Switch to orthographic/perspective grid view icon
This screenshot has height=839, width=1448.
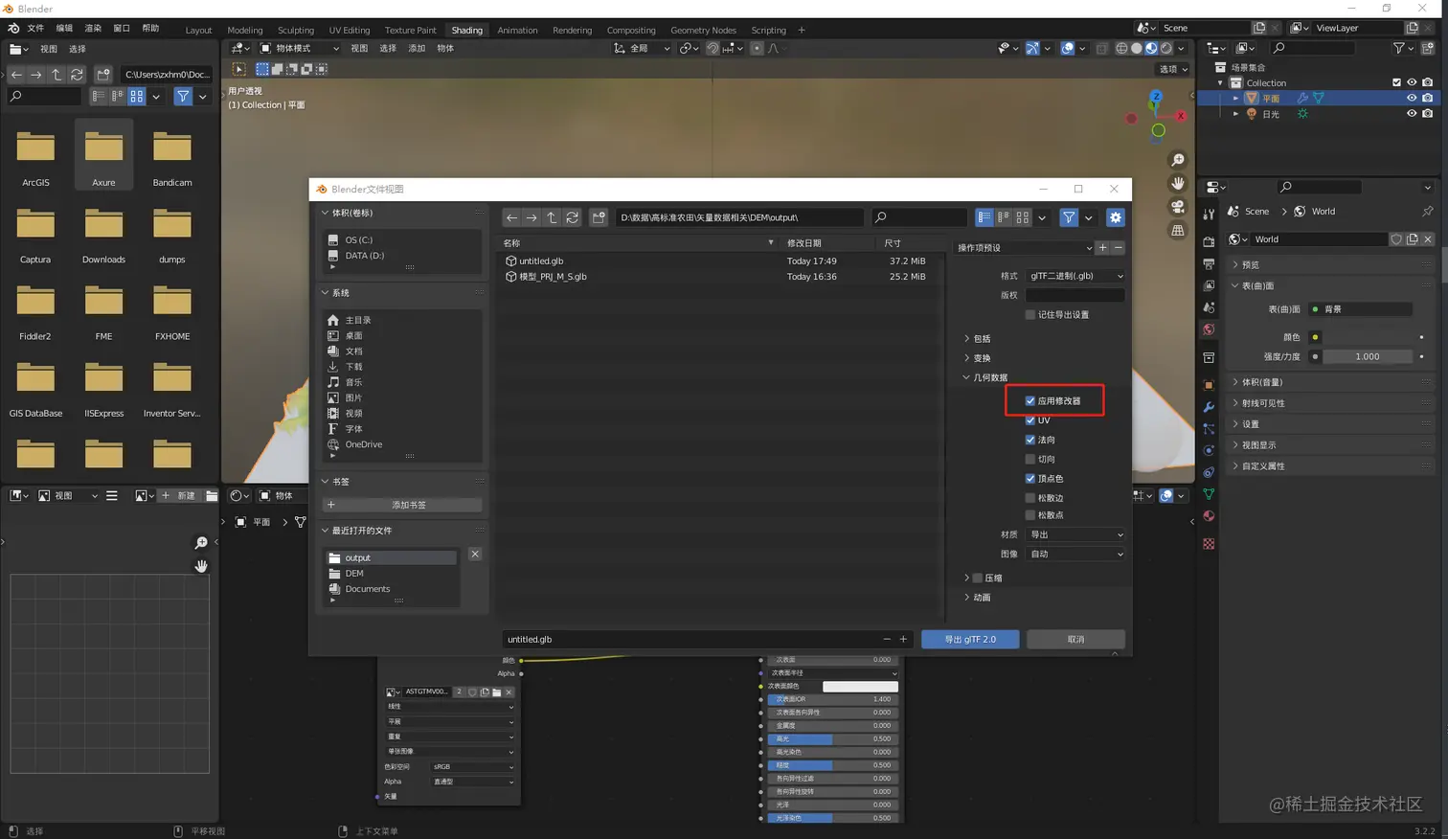coord(1178,230)
